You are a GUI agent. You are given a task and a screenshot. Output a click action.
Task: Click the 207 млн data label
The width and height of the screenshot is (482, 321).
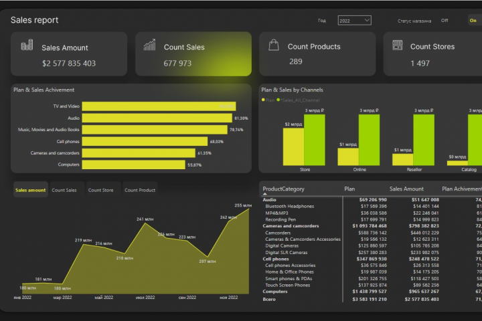tap(207, 261)
